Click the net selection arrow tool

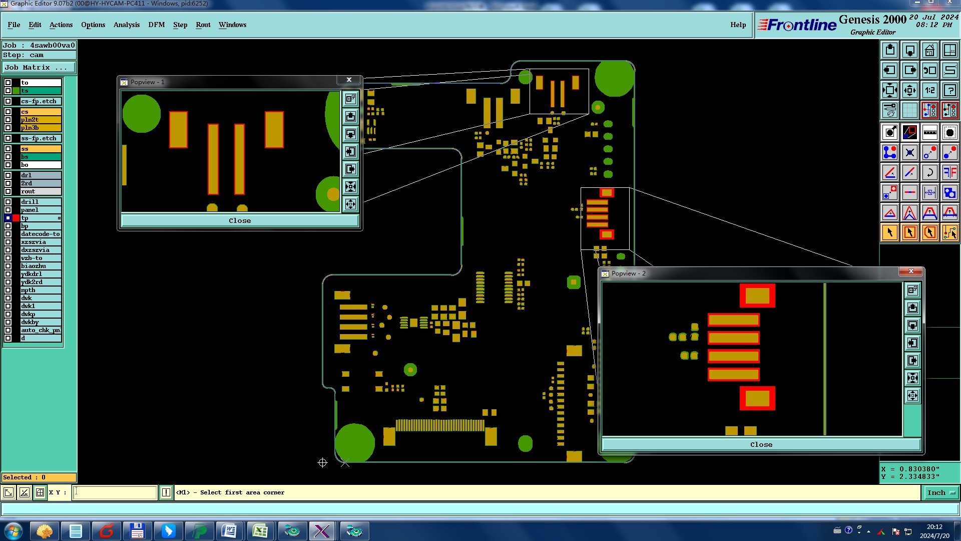tap(949, 232)
